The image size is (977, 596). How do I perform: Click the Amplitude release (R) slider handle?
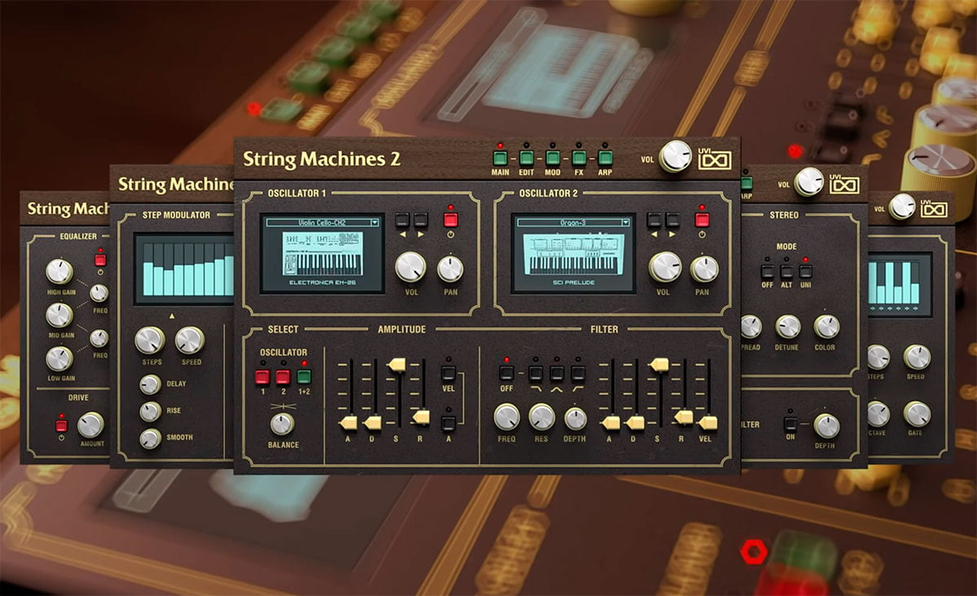pyautogui.click(x=420, y=417)
